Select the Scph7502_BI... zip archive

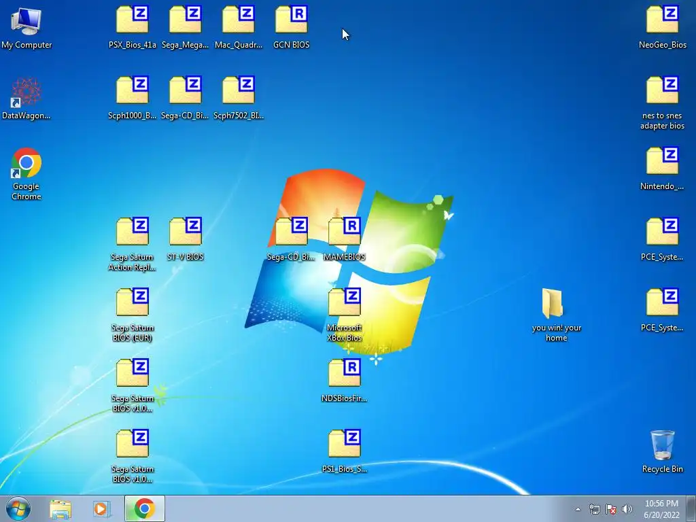239,99
